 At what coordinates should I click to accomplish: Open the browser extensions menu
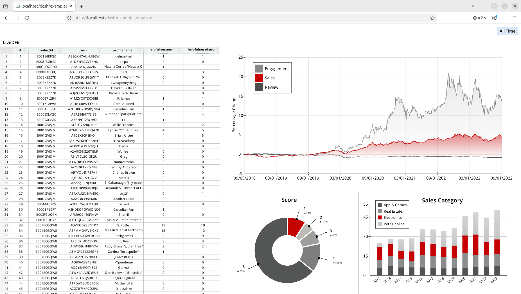(x=504, y=18)
